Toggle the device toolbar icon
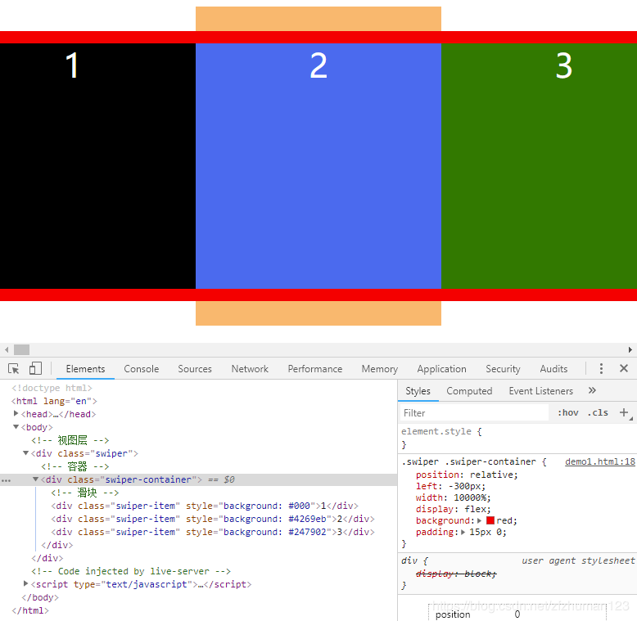Screen dimensions: 637x621 tap(35, 368)
